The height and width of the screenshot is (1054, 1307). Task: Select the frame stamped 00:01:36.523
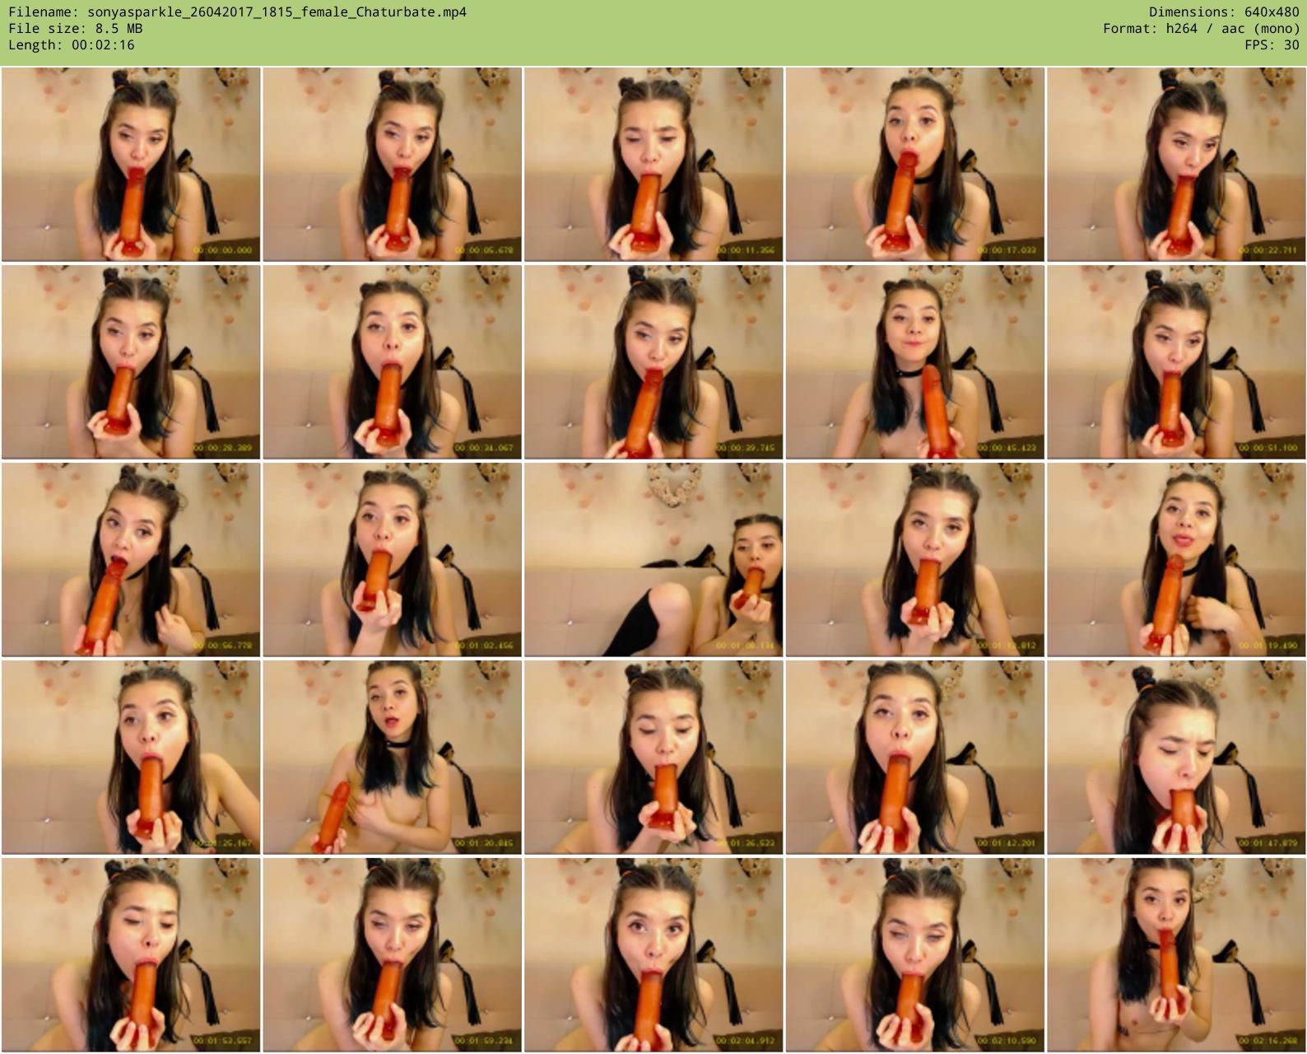653,758
